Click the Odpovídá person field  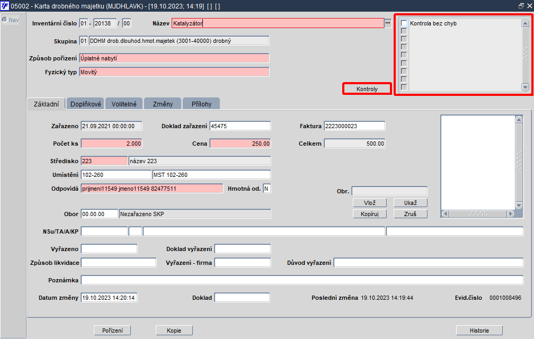[x=152, y=188]
